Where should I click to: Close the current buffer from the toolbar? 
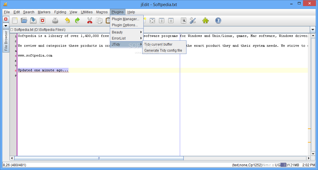42,20
